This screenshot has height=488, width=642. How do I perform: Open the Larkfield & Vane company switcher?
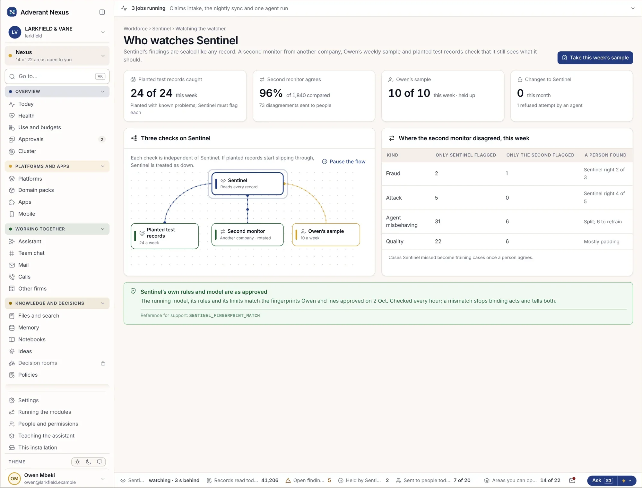pyautogui.click(x=57, y=32)
